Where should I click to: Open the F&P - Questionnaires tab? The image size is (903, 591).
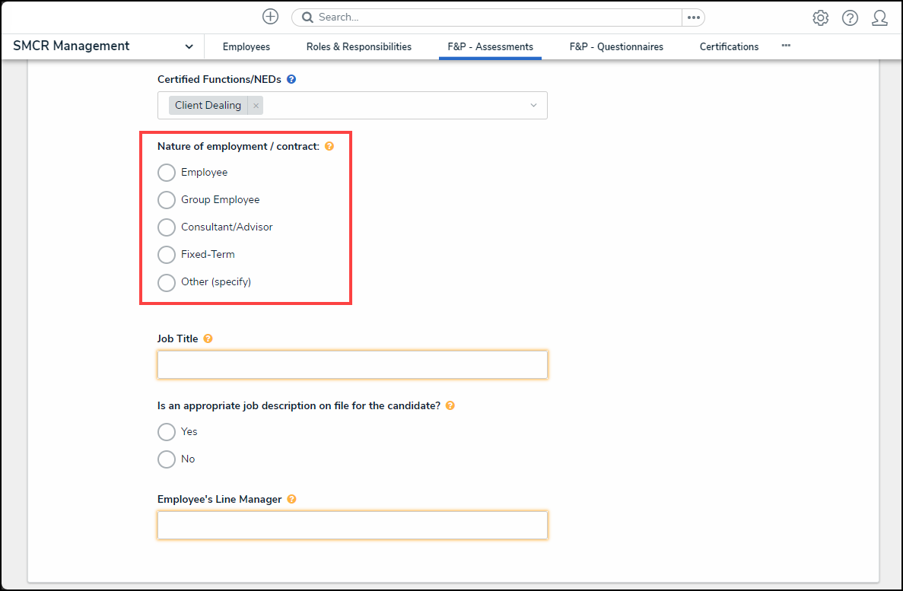pos(616,46)
